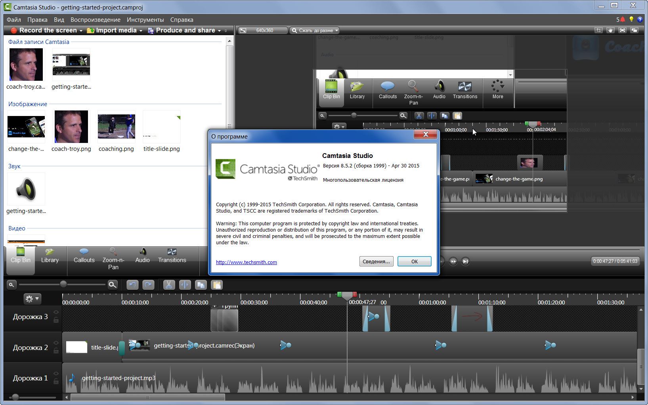Toggle lock for Дорожка 3
Image resolution: width=648 pixels, height=405 pixels.
click(56, 320)
